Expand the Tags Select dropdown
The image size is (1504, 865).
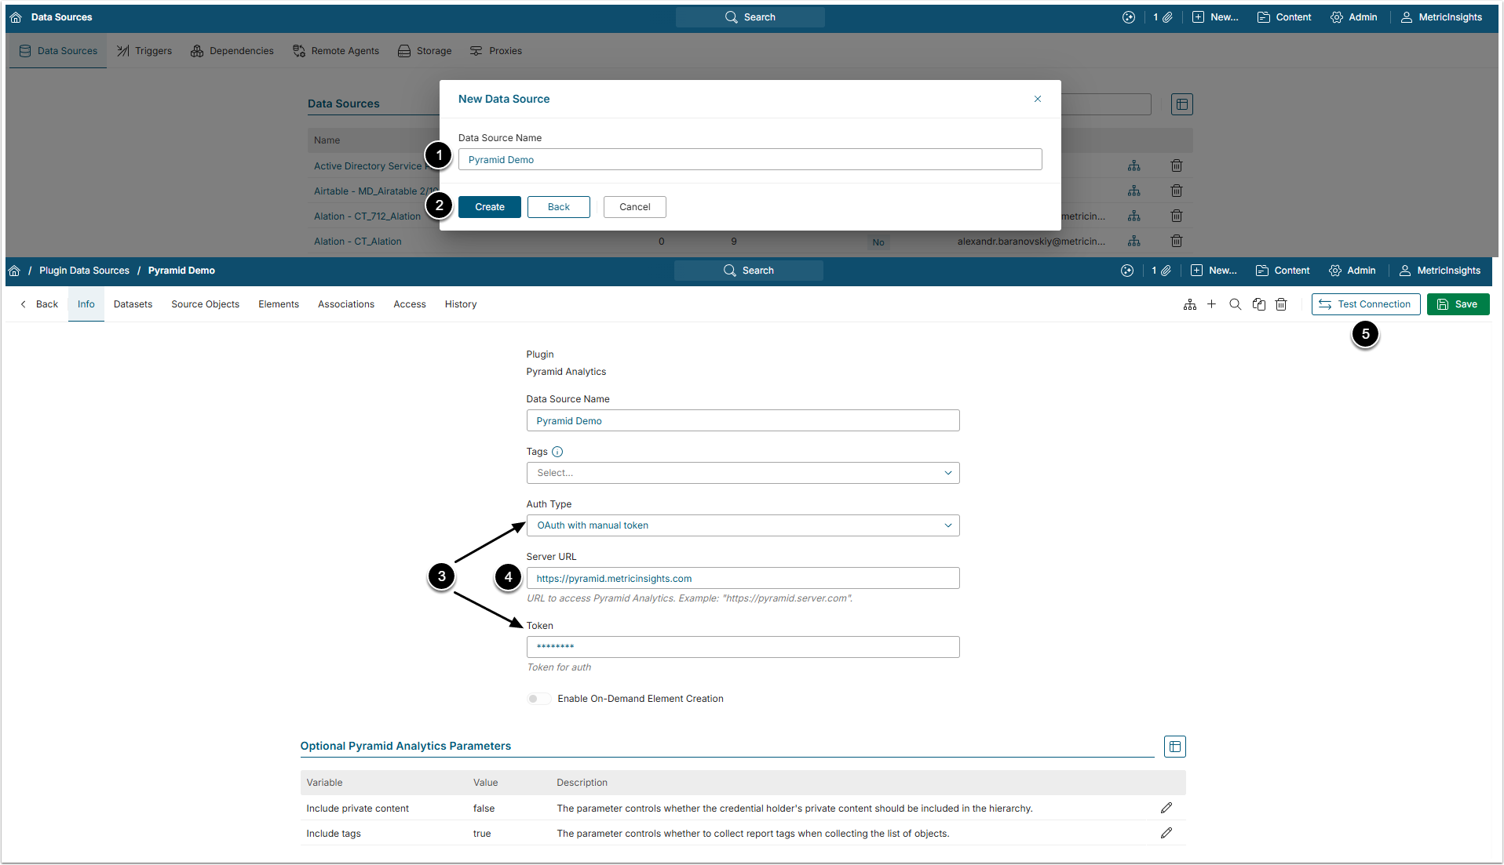tap(743, 473)
